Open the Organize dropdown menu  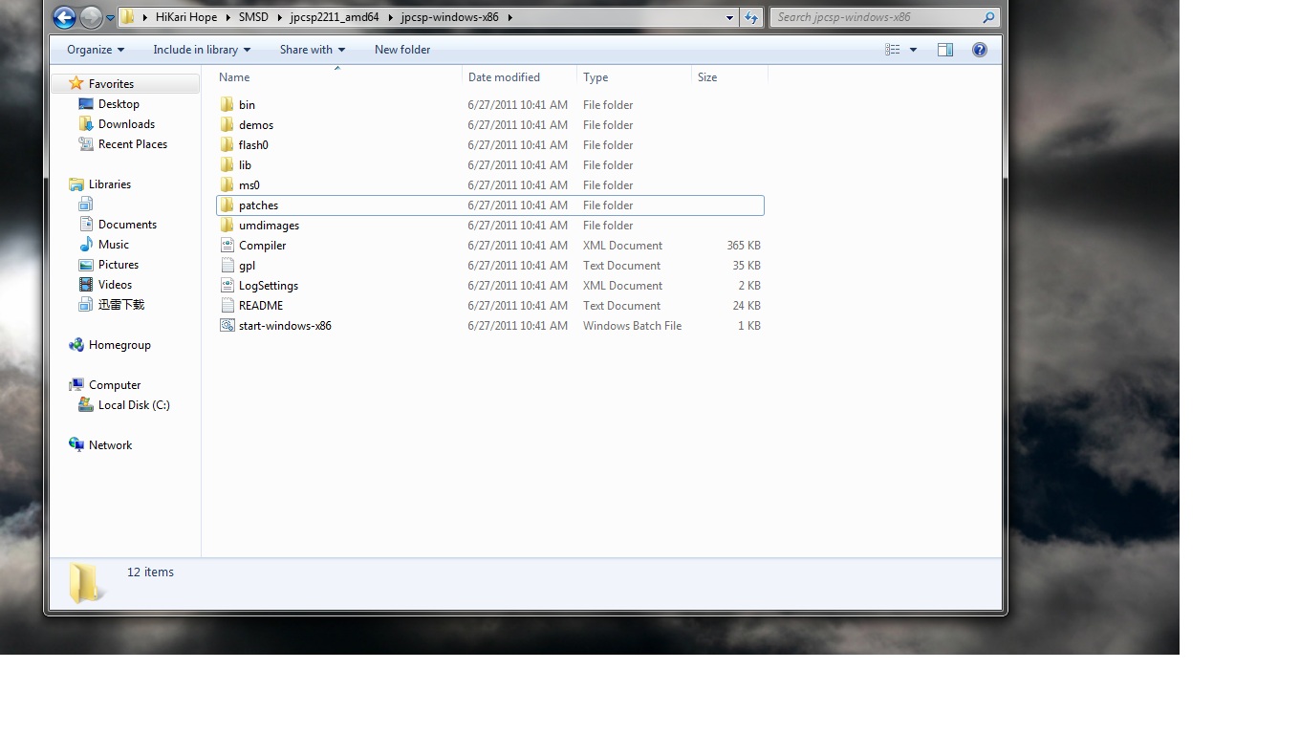coord(95,50)
